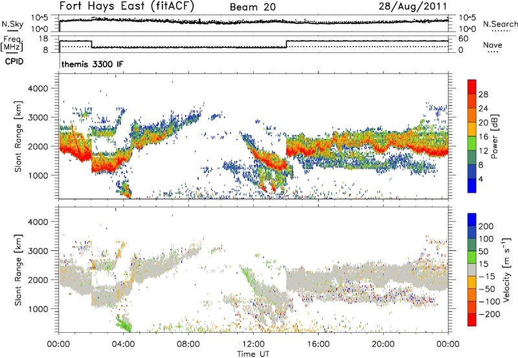This screenshot has height=358, width=518.
Task: Click the 'Slant Range [km]' label of velocity panel
Action: point(18,270)
